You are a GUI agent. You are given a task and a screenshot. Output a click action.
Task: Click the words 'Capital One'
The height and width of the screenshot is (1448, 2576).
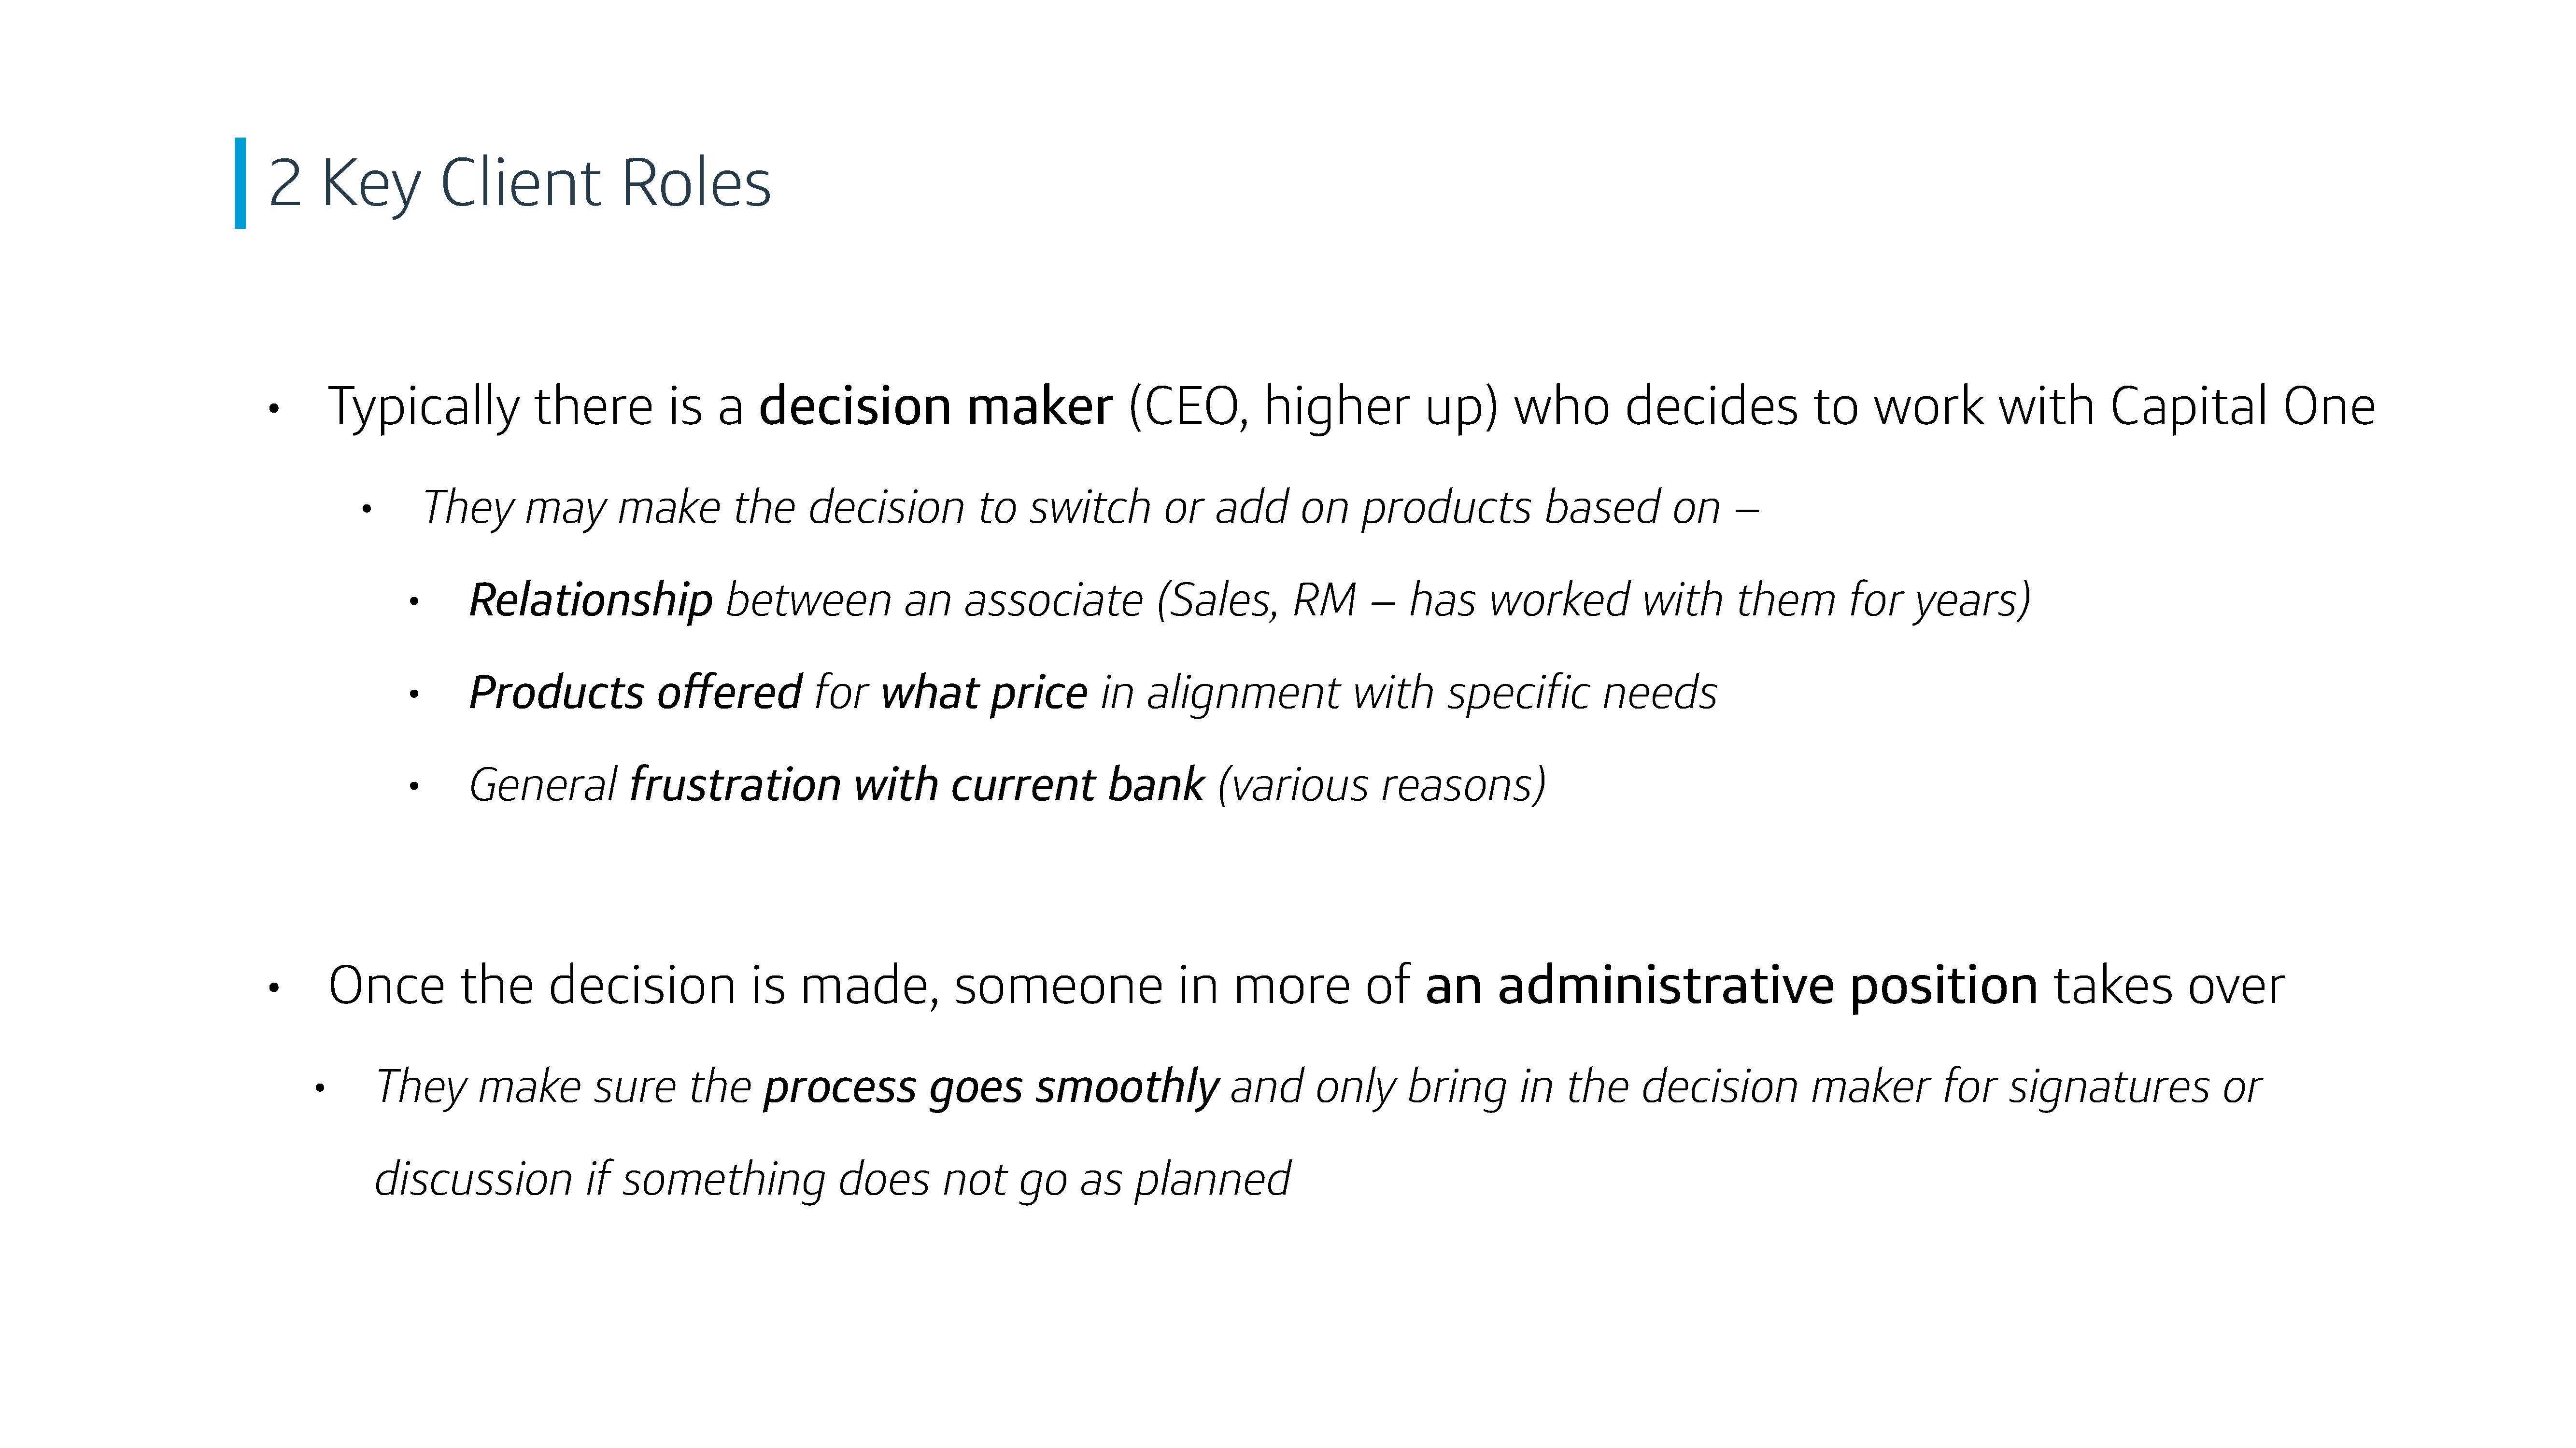point(2243,408)
